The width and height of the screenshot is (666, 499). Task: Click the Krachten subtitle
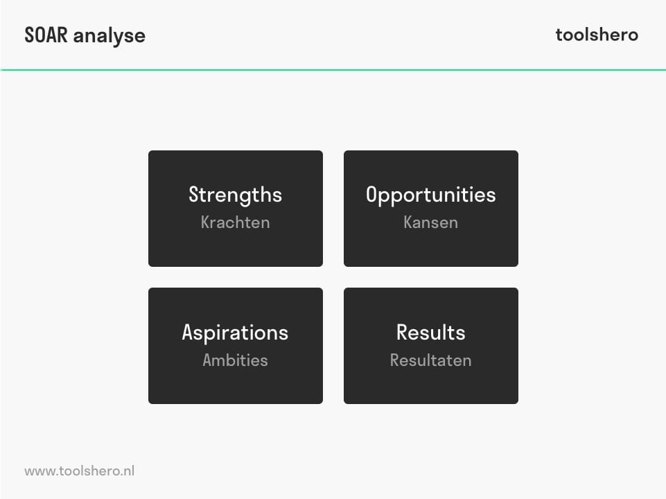(235, 222)
